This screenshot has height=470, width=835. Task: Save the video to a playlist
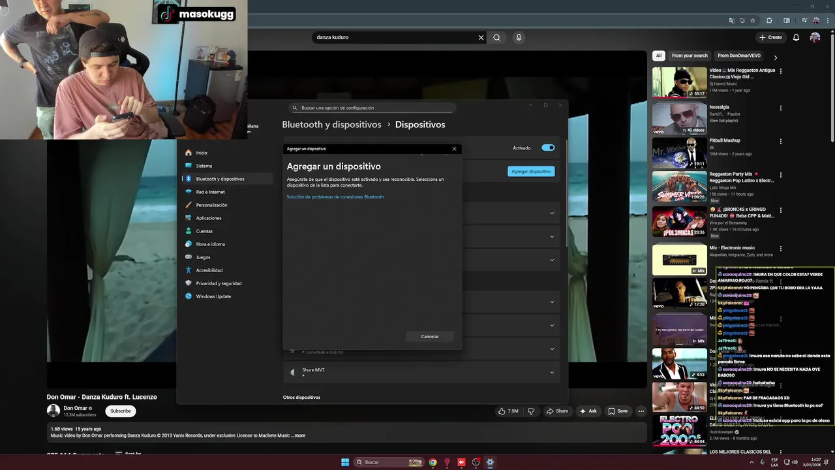point(617,411)
